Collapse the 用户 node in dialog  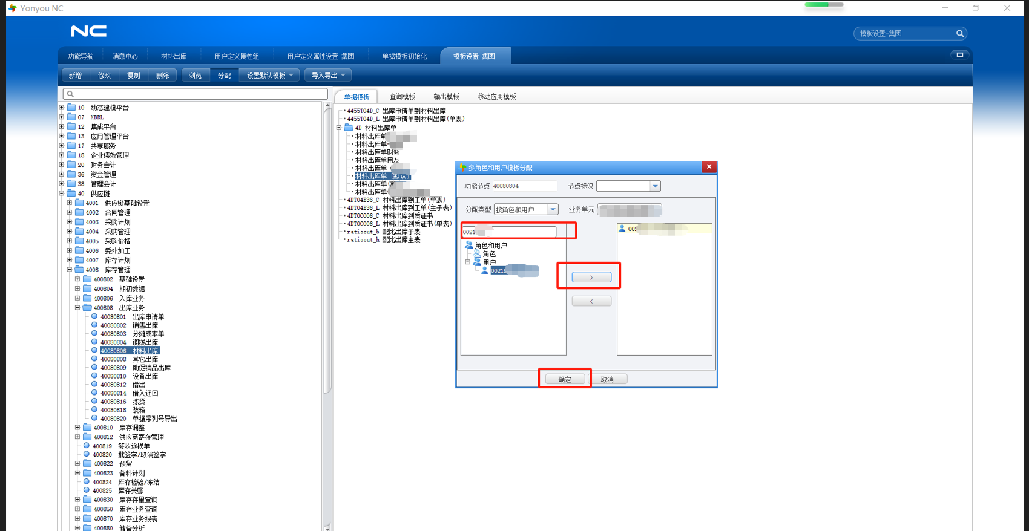click(467, 262)
